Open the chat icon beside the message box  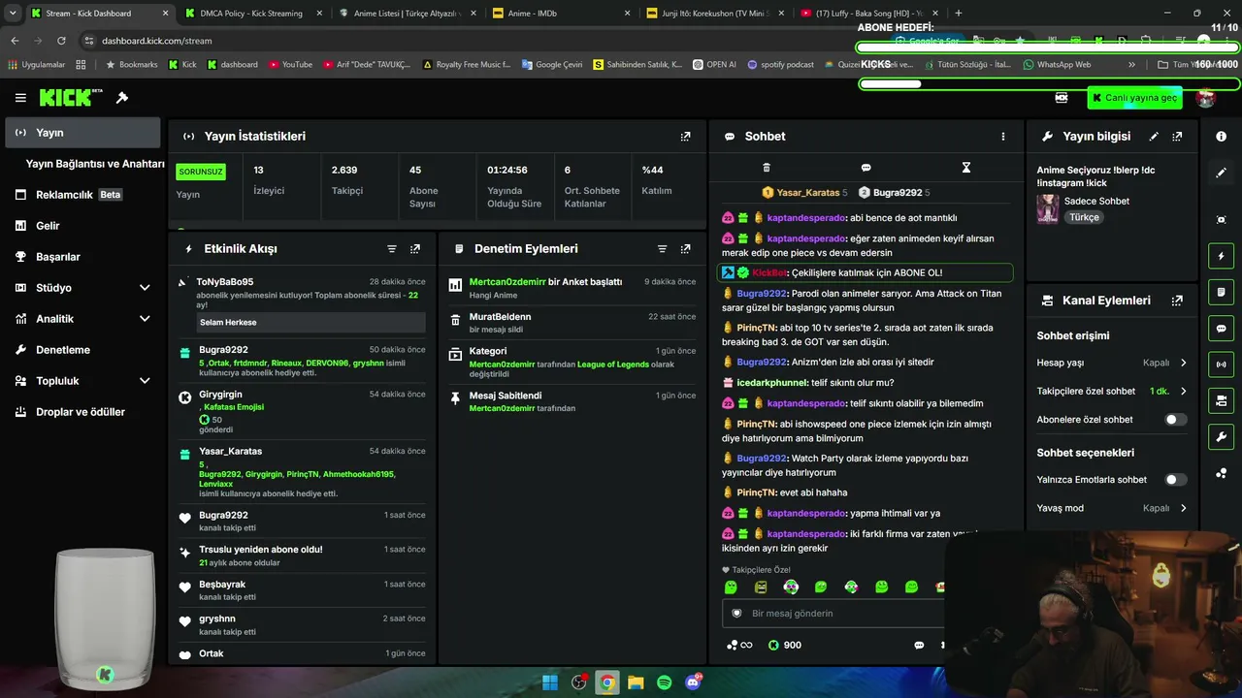[x=919, y=645]
